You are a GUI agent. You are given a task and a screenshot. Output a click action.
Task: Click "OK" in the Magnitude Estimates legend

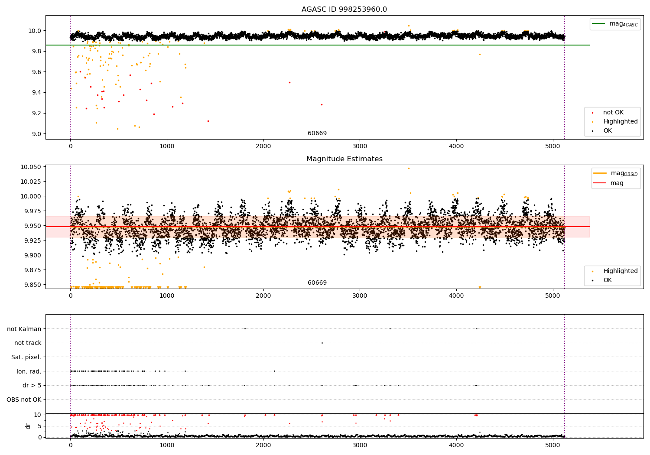608,280
